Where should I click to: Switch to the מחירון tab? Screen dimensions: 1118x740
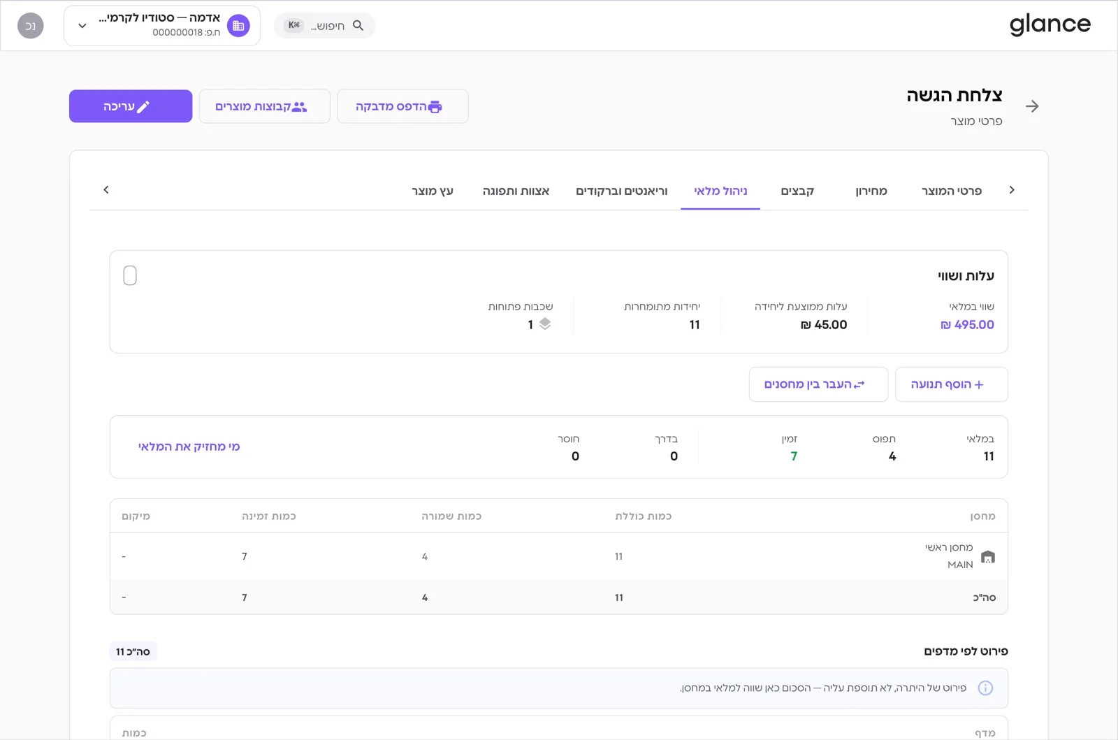pos(871,191)
